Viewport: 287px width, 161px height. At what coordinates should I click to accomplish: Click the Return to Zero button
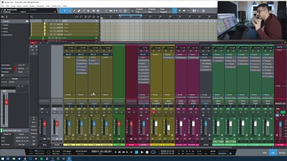131,152
